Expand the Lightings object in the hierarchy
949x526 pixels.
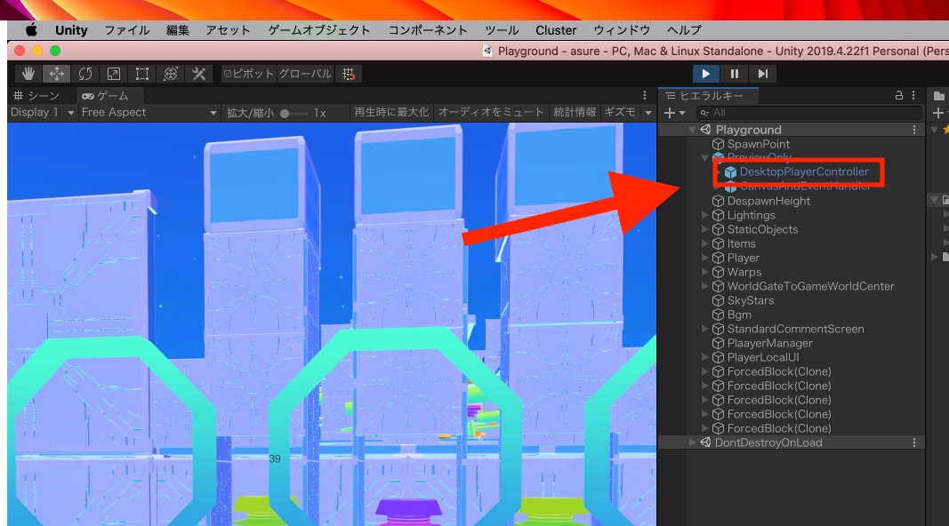pos(704,215)
